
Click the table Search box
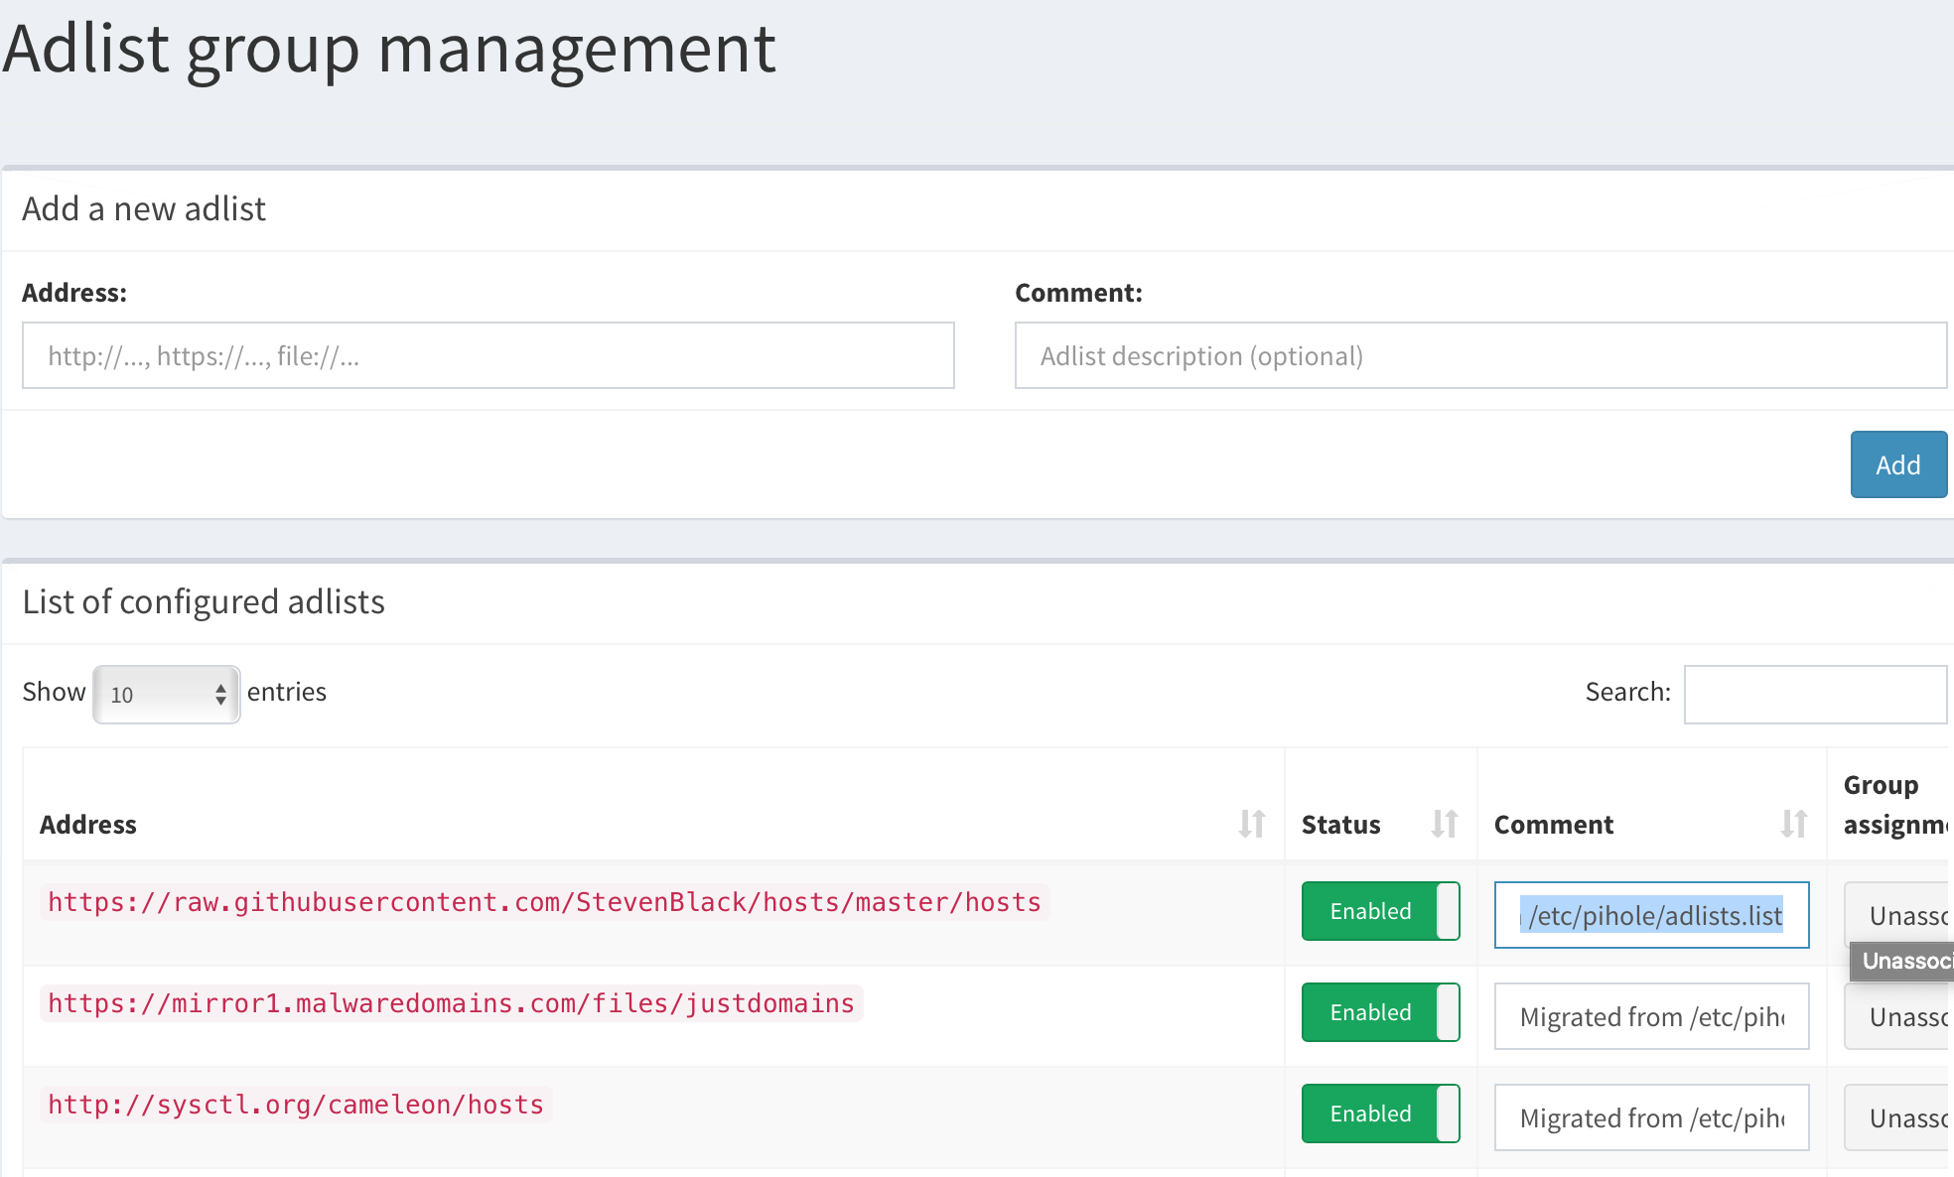[1815, 694]
